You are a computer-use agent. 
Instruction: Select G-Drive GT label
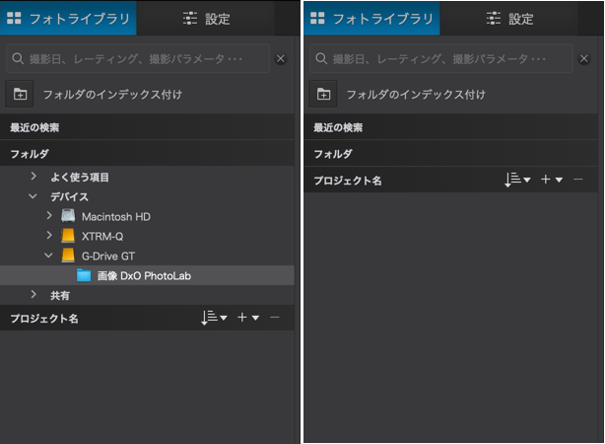pos(108,256)
